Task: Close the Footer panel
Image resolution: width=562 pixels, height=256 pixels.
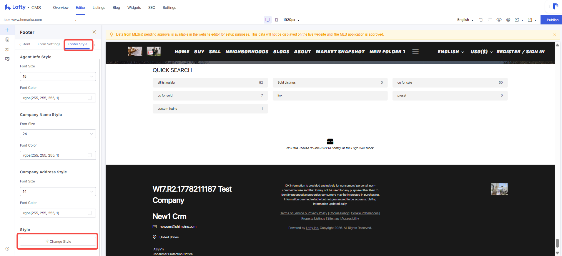Action: [x=94, y=32]
